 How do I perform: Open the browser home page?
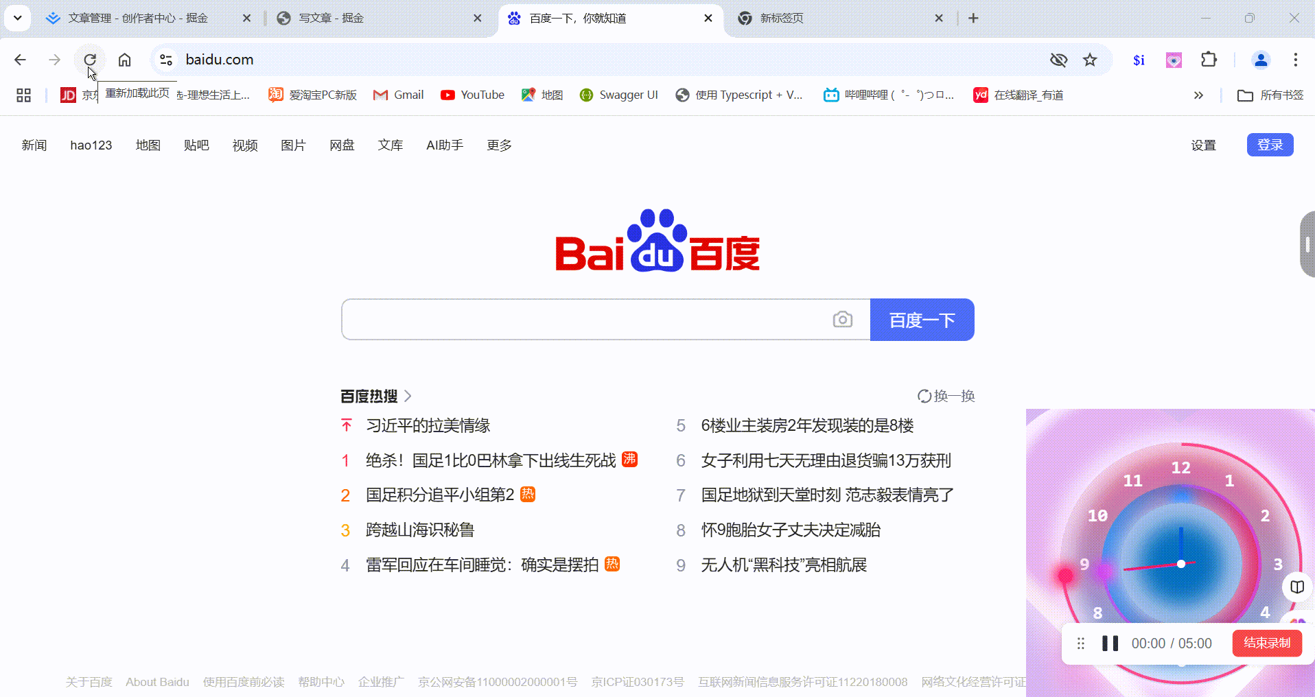pyautogui.click(x=124, y=60)
